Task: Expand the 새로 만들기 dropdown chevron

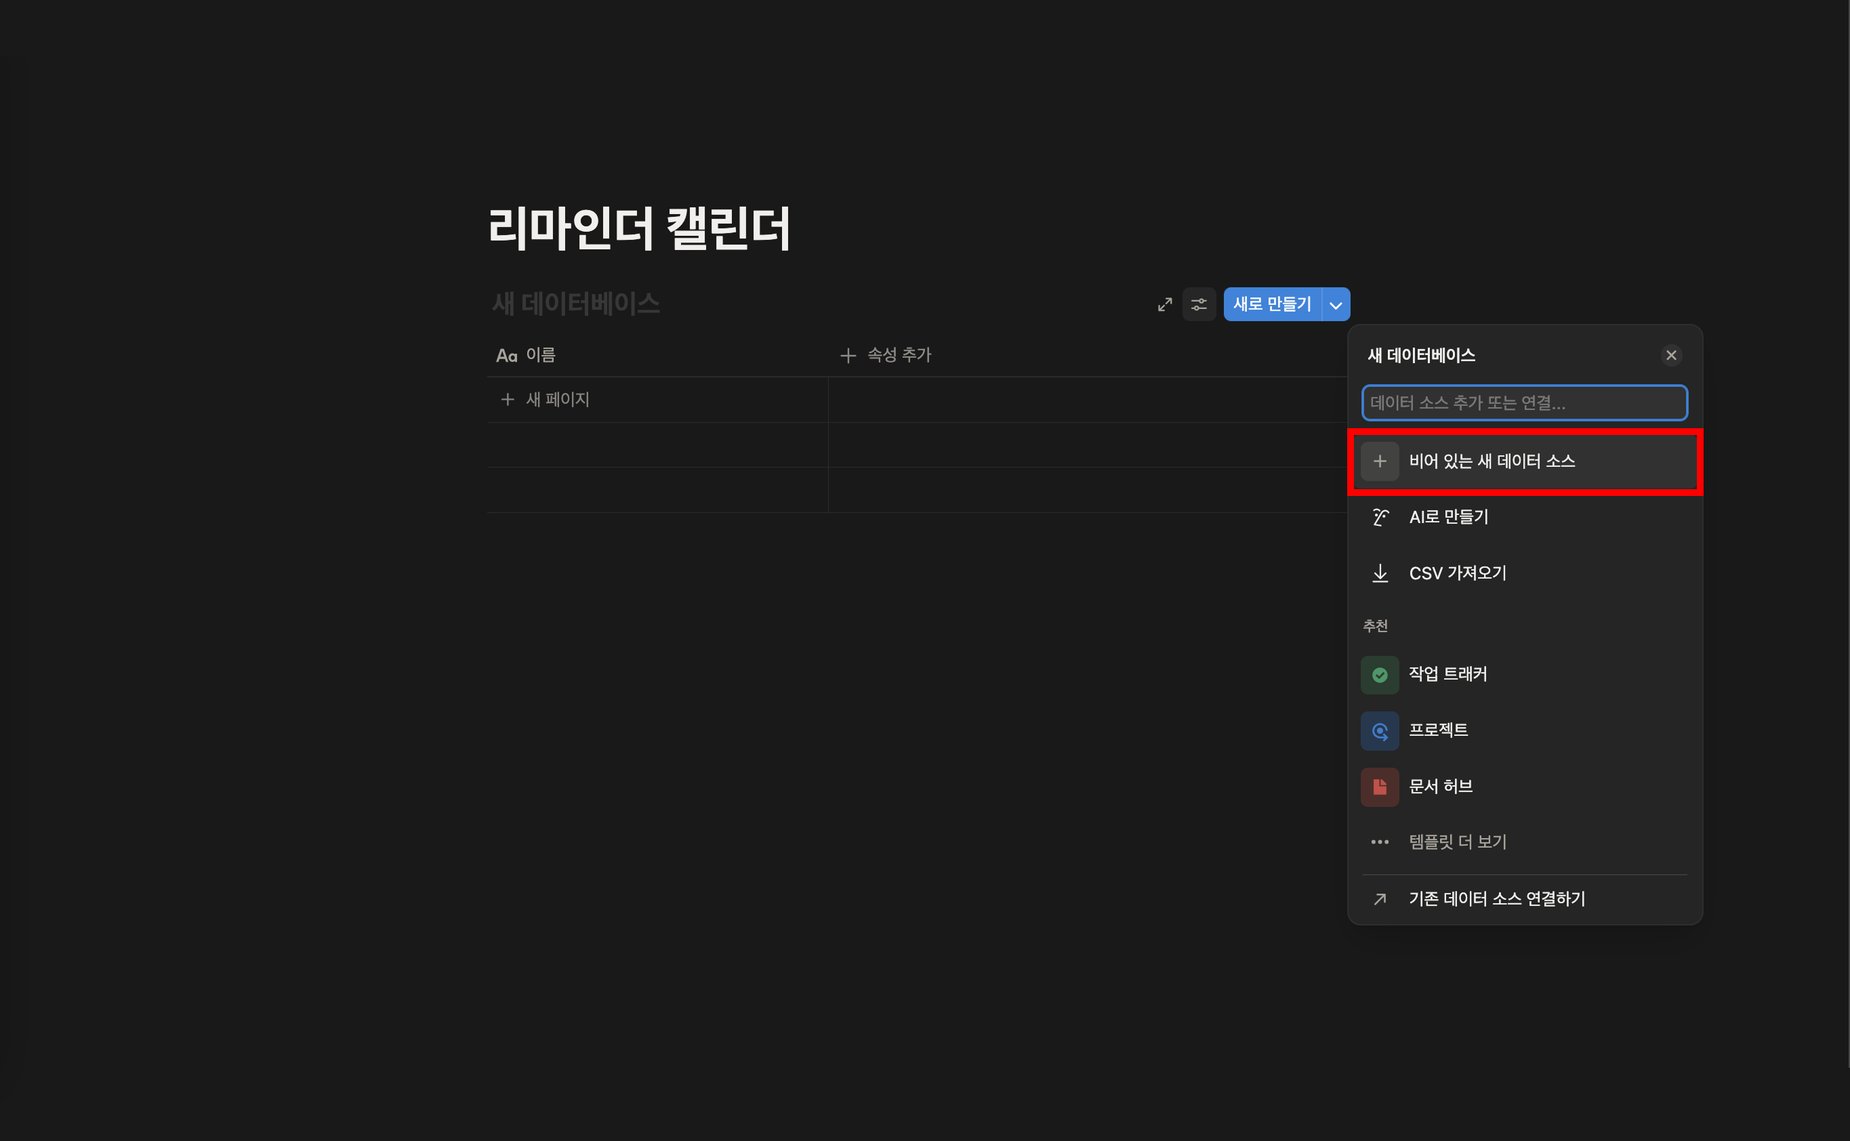Action: 1336,305
